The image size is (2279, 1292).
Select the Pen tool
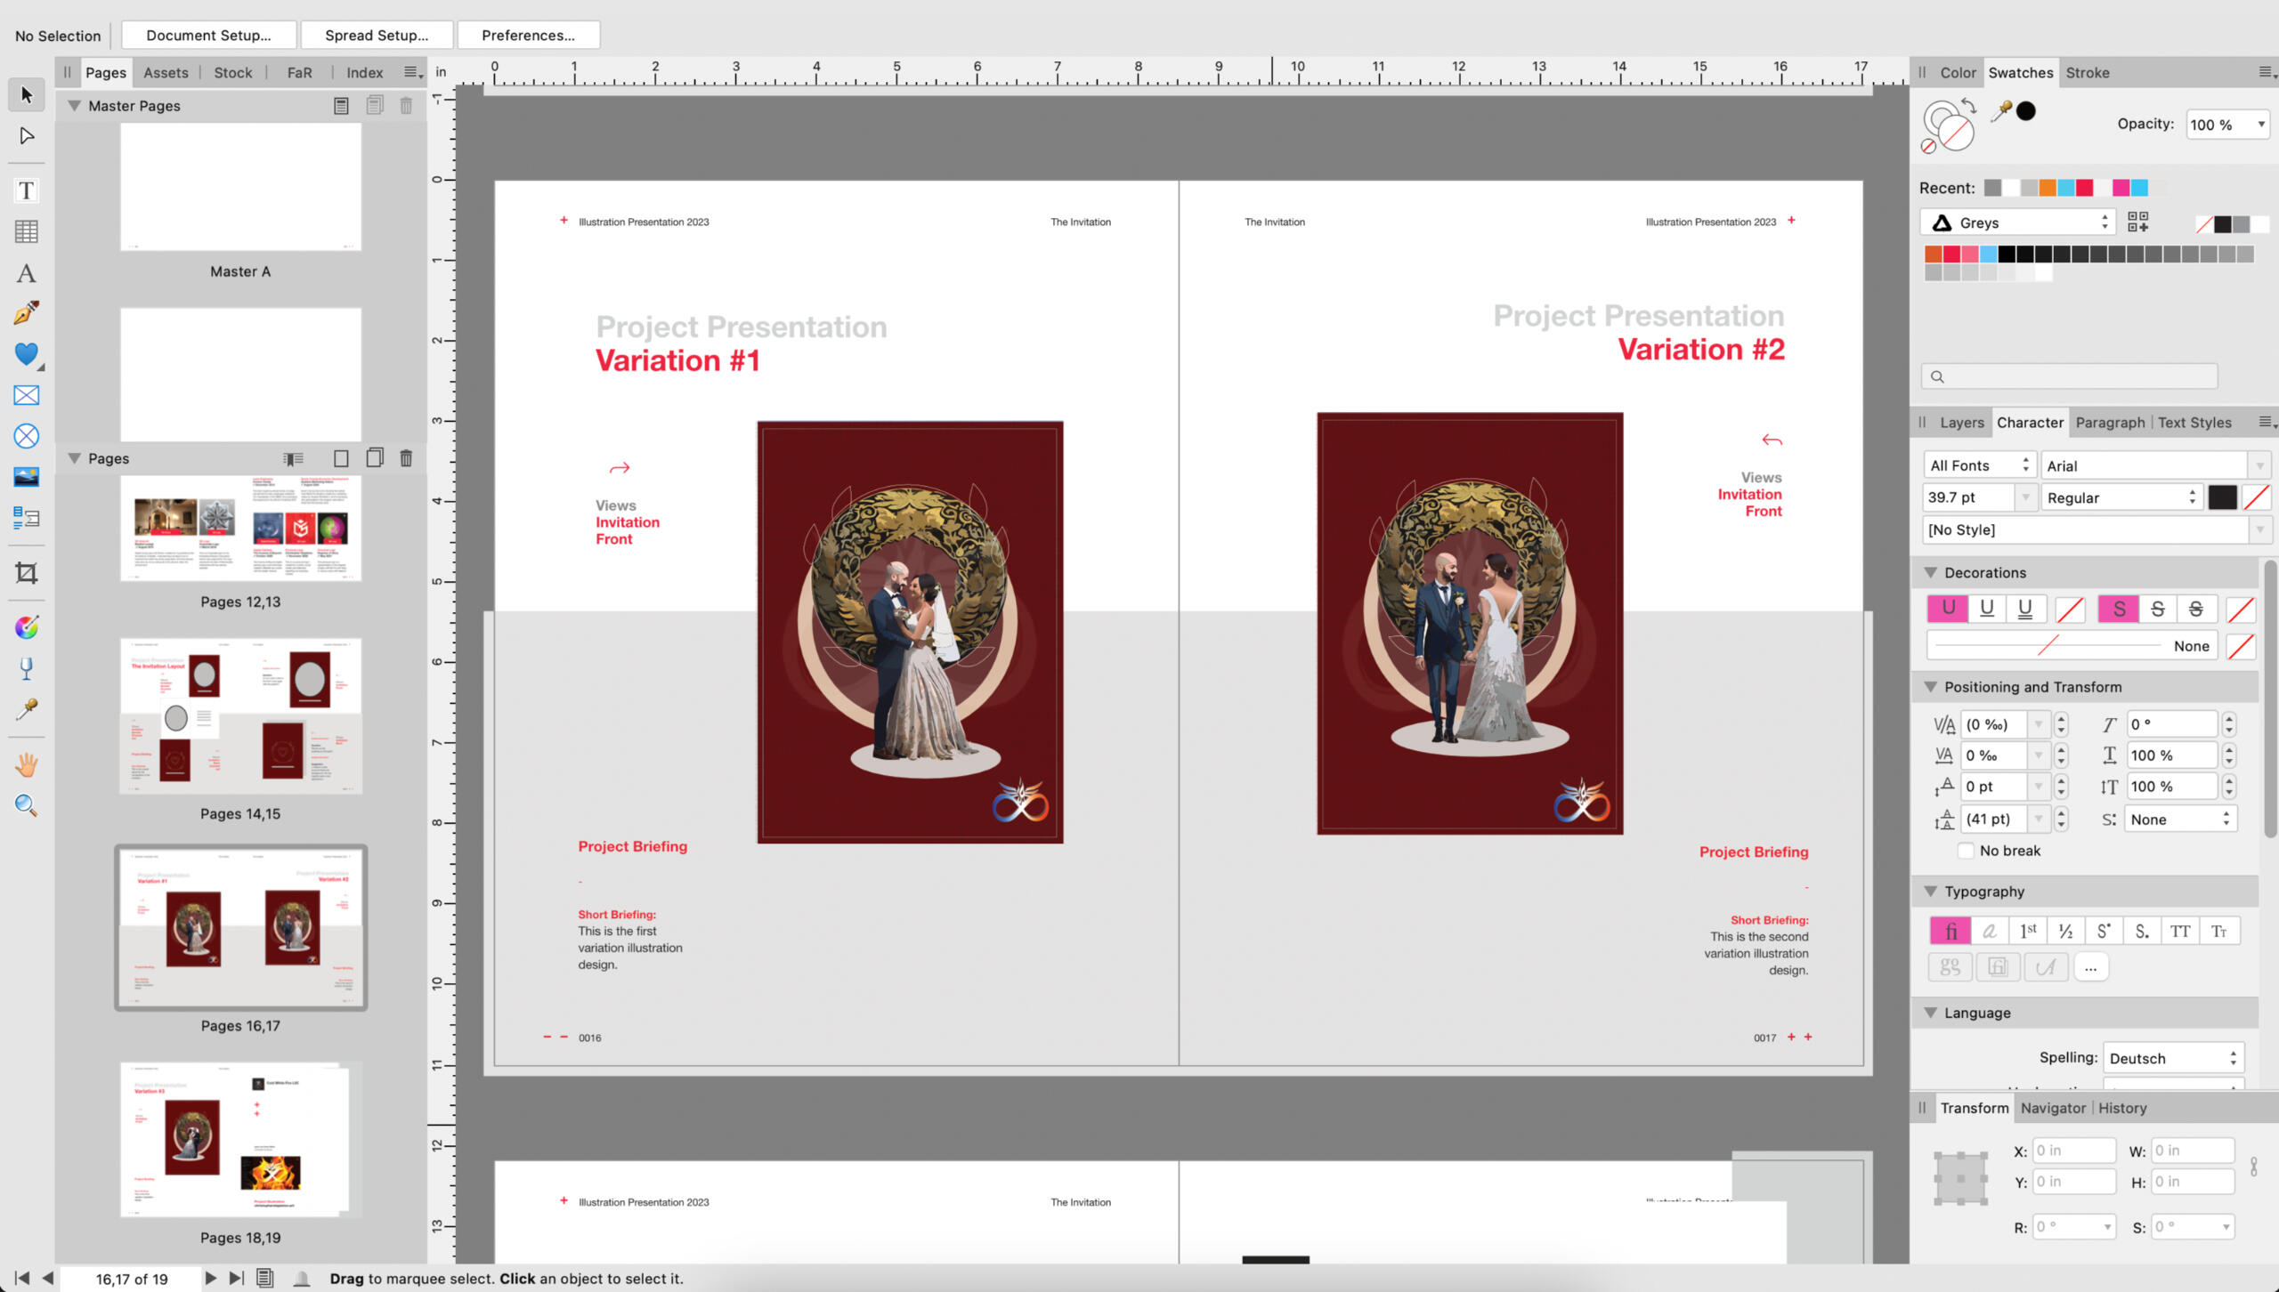pyautogui.click(x=26, y=313)
